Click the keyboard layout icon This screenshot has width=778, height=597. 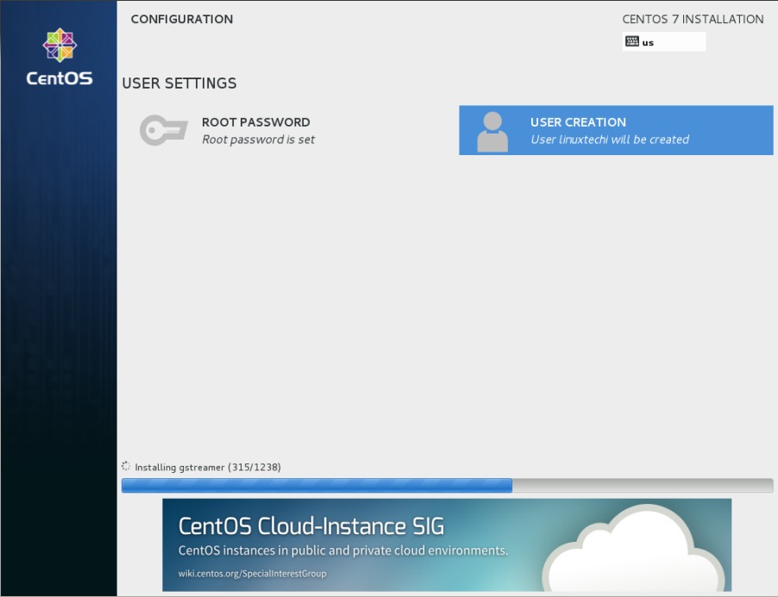(x=632, y=41)
